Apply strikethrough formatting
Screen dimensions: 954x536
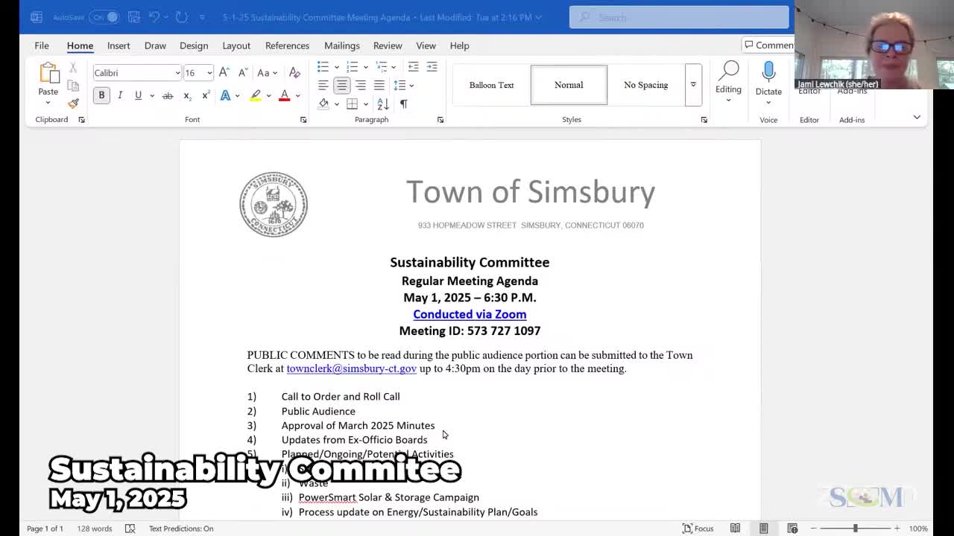[x=168, y=95]
